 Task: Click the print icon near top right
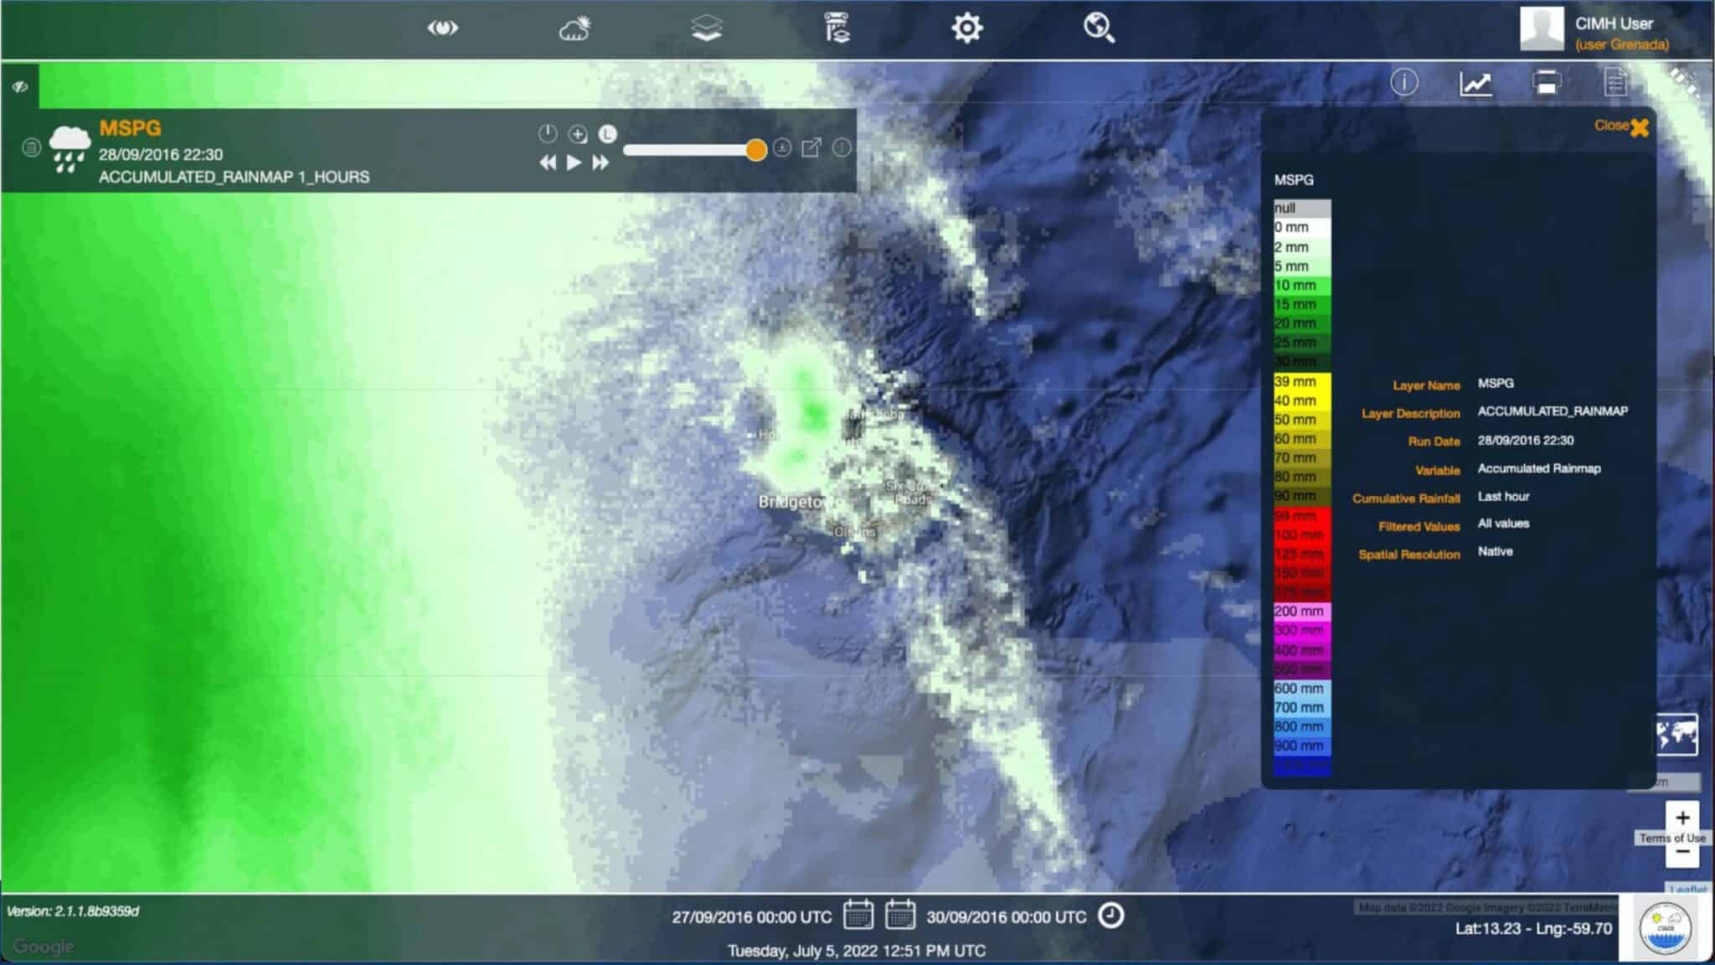click(1545, 82)
